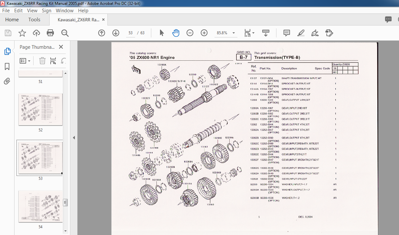Viewport: 399px width, 235px height.
Task: Collapse the navigation pane with the left arrow
Action: [74, 138]
